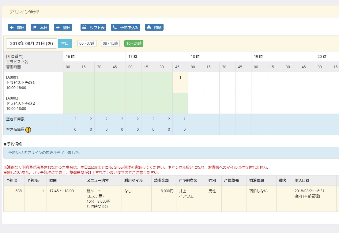
Task: Click the 前日 previous day button
Action: click(17, 27)
